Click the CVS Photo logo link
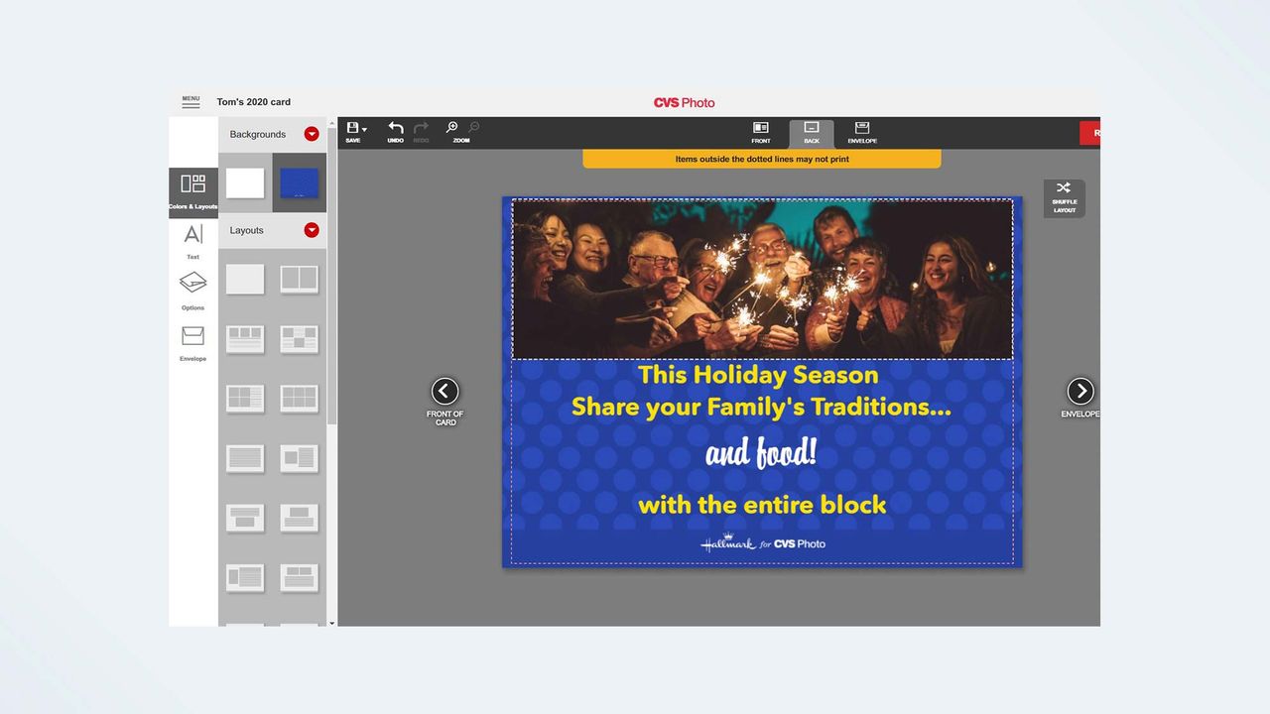 [684, 102]
